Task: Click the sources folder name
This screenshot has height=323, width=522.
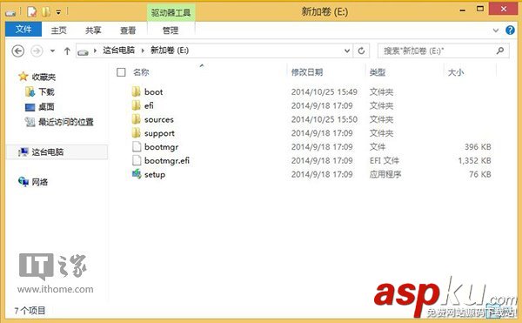Action: coord(159,119)
